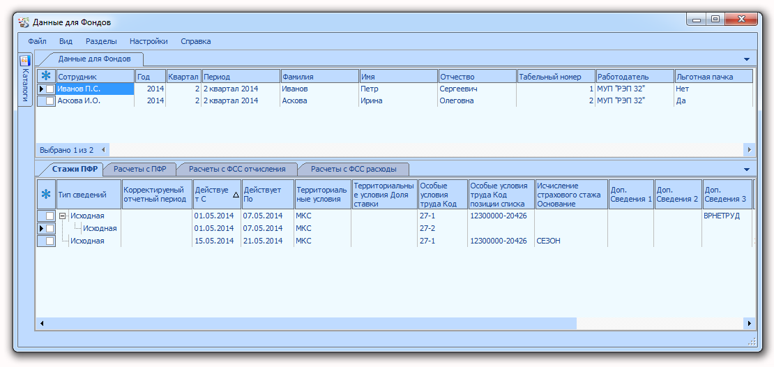Check the box of the 27-2 Исходная row

50,228
